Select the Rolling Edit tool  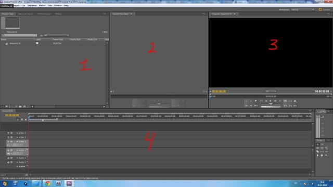[322, 148]
